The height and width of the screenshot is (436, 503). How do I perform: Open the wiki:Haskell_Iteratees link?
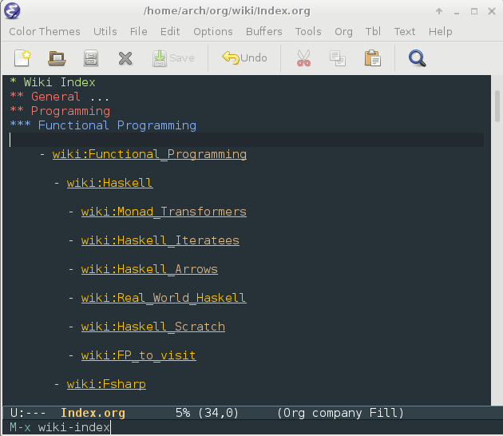(x=160, y=240)
